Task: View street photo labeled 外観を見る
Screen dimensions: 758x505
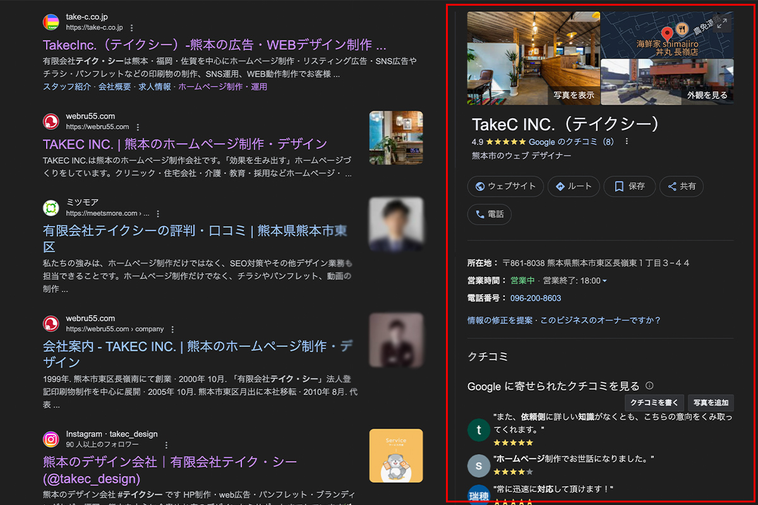Action: pyautogui.click(x=667, y=82)
